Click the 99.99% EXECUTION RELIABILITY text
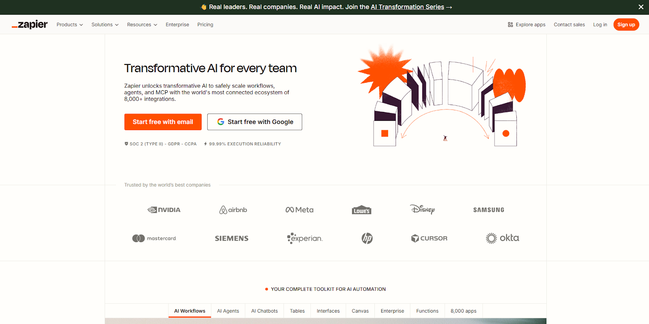The image size is (649, 324). (245, 144)
